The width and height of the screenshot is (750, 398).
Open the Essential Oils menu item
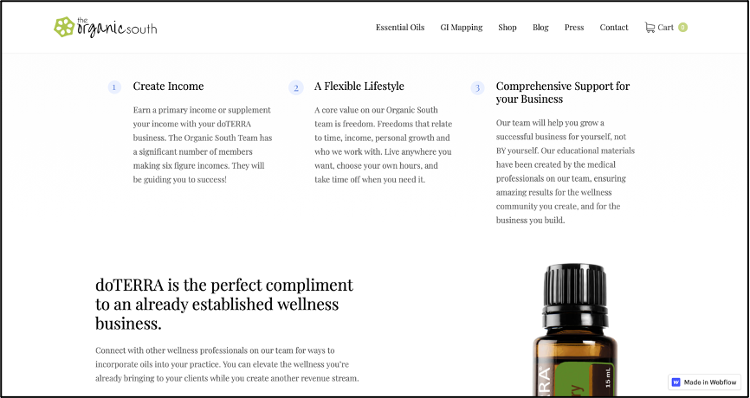click(400, 27)
